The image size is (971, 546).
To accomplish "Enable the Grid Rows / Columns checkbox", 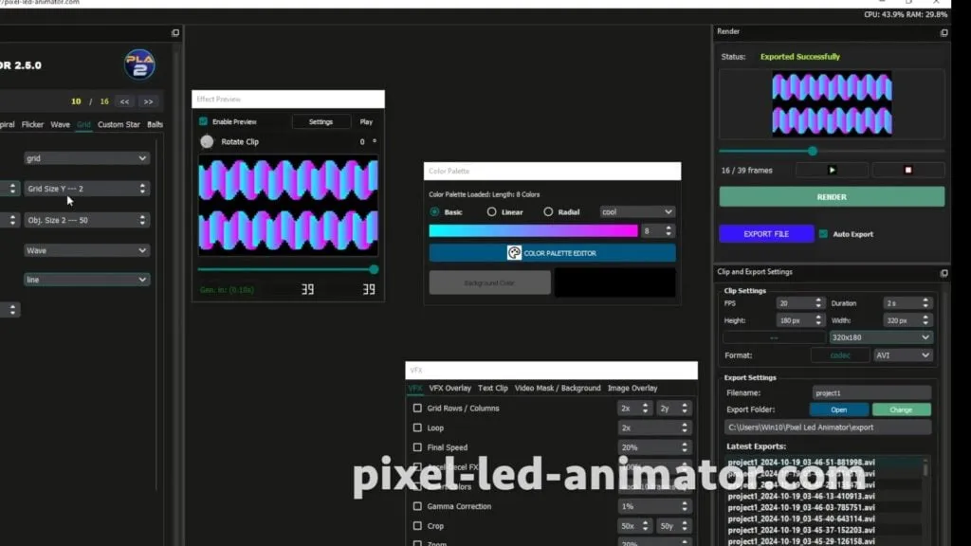I will pyautogui.click(x=417, y=408).
